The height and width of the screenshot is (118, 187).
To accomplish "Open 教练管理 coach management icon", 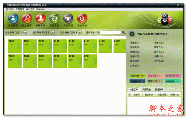I will [x=41, y=19].
